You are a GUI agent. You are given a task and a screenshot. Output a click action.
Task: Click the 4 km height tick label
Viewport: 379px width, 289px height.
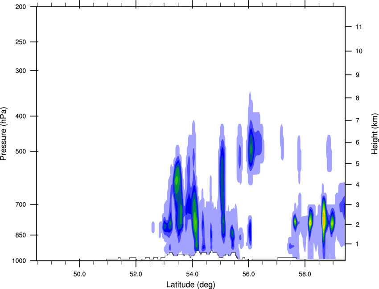(x=357, y=185)
